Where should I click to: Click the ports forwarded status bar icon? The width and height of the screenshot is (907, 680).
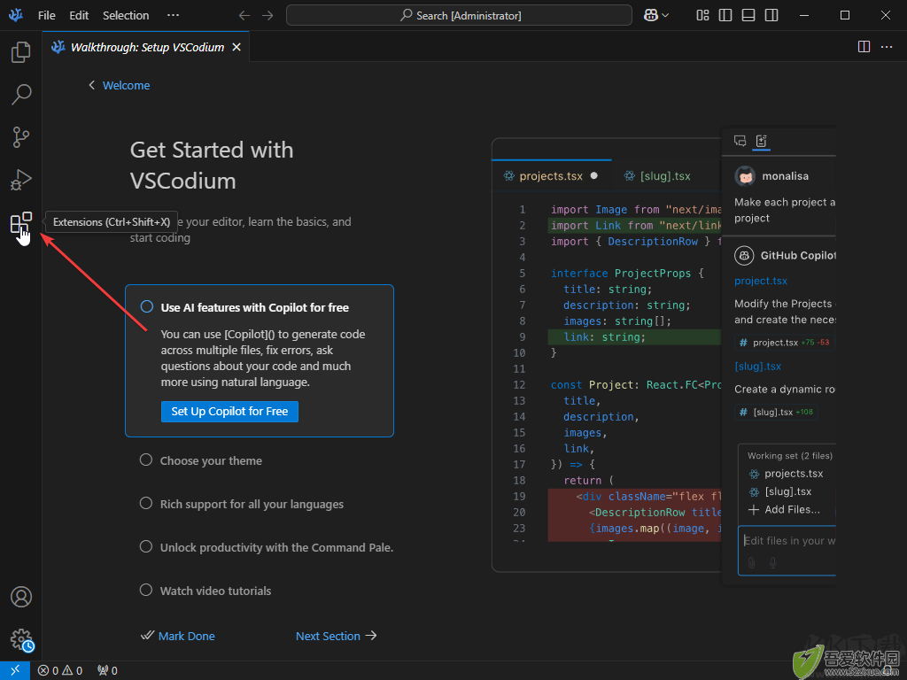[107, 670]
